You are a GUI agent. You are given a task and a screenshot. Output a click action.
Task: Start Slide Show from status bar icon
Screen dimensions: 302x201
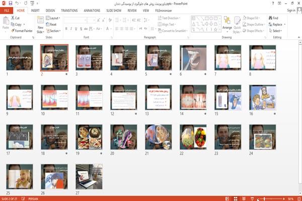coord(252,198)
